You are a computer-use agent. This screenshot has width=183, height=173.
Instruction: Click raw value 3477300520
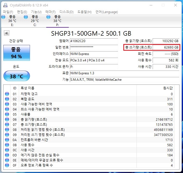pyautogui.click(x=163, y=135)
